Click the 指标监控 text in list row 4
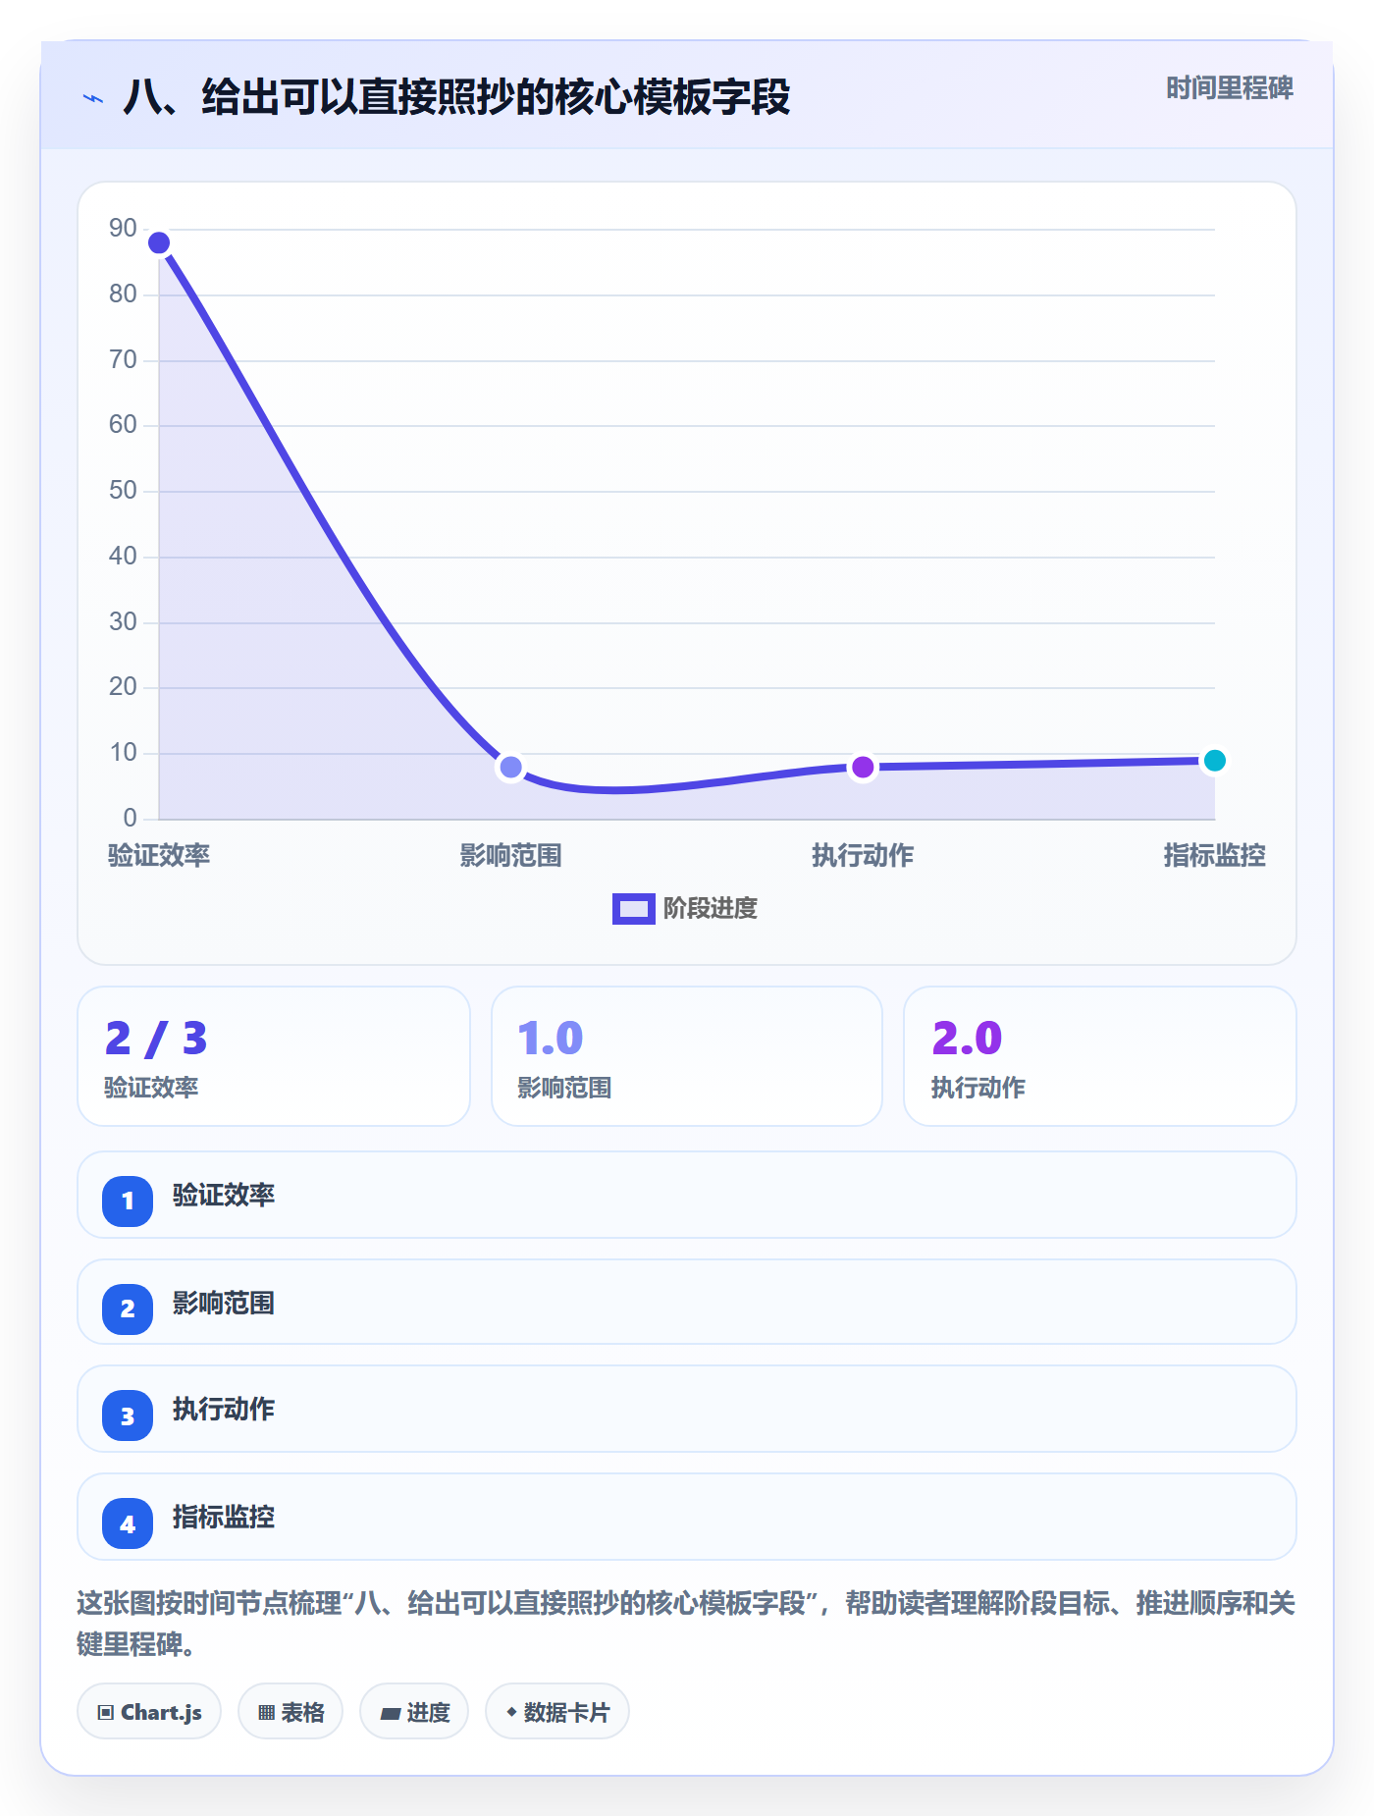 [x=224, y=1518]
